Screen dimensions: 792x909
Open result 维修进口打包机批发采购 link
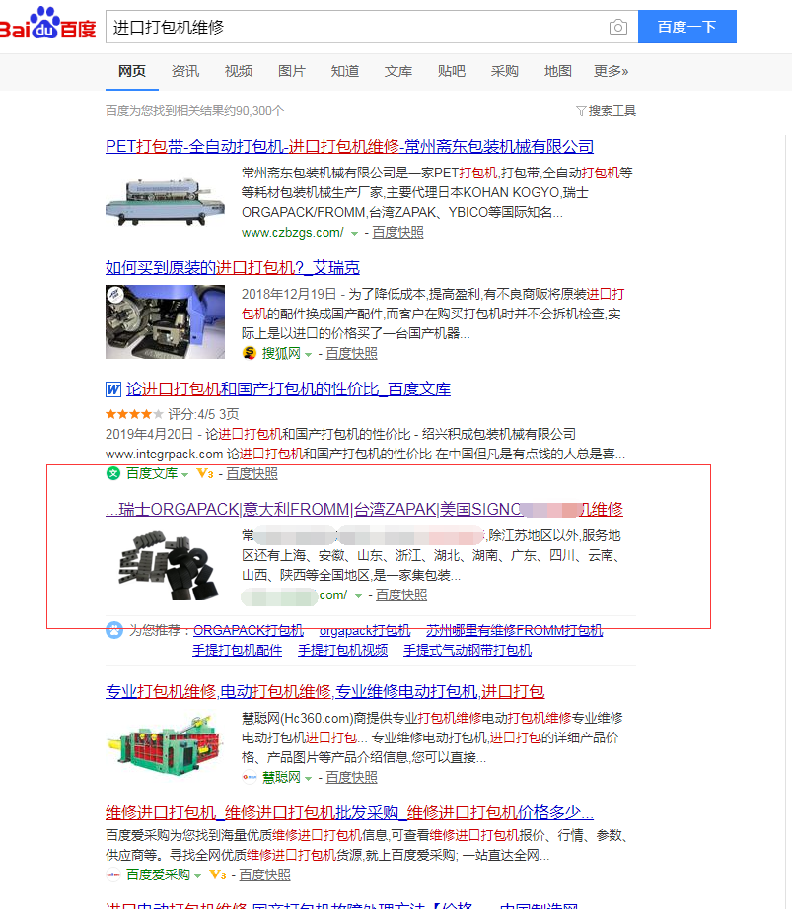point(349,812)
